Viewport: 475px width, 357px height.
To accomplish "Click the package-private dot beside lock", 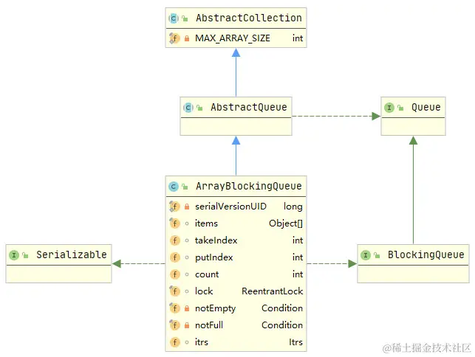I will pyautogui.click(x=187, y=291).
